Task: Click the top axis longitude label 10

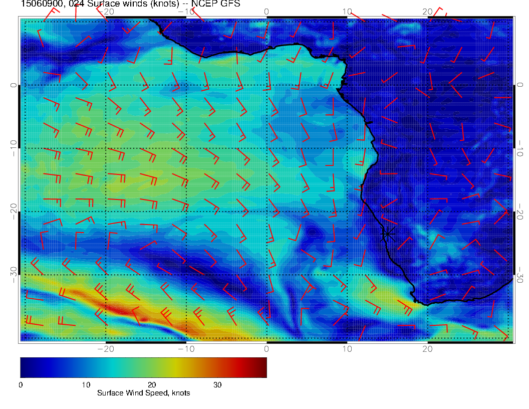Action: pos(347,11)
